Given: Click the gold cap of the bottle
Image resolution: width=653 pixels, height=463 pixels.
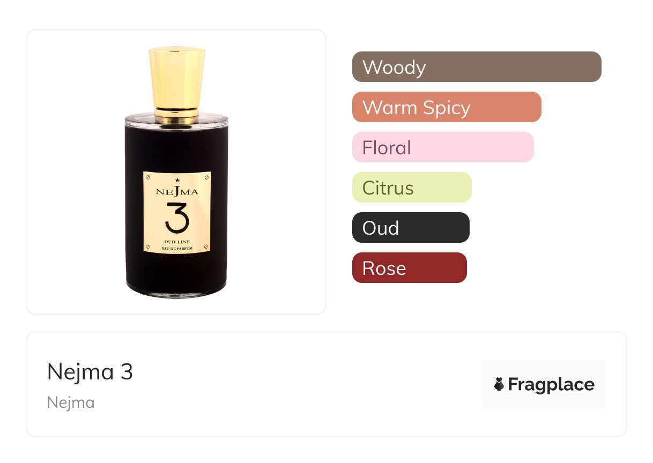Looking at the screenshot, I should click(x=177, y=78).
